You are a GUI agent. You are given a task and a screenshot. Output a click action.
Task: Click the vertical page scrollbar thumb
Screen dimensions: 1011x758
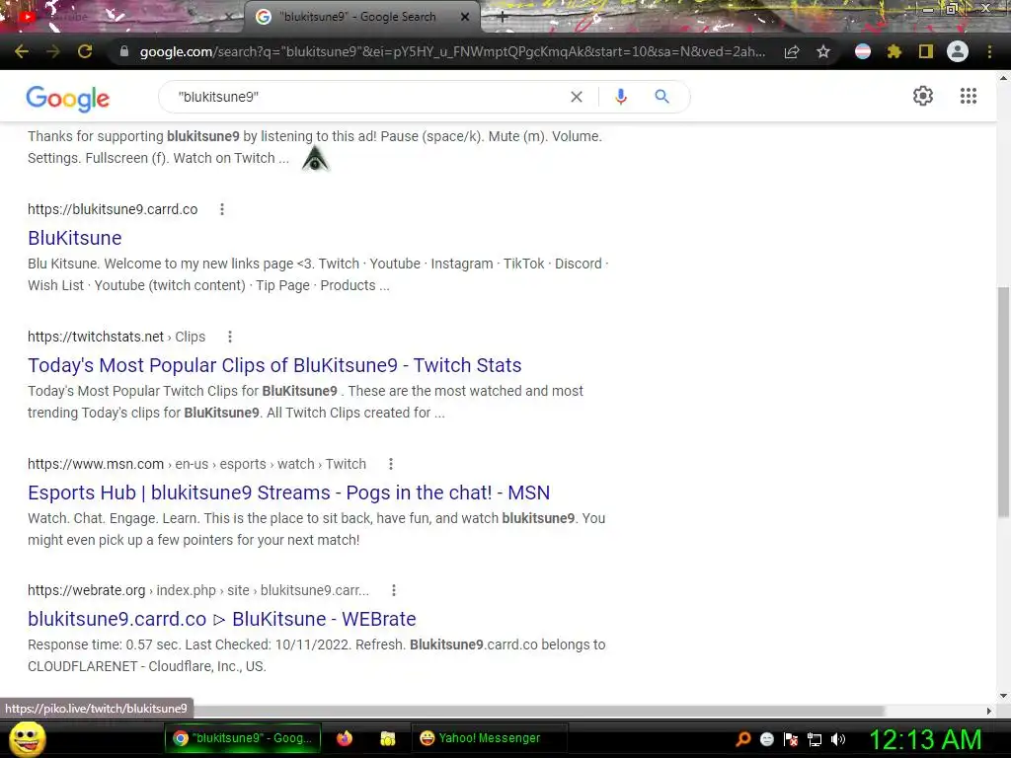point(1003,401)
